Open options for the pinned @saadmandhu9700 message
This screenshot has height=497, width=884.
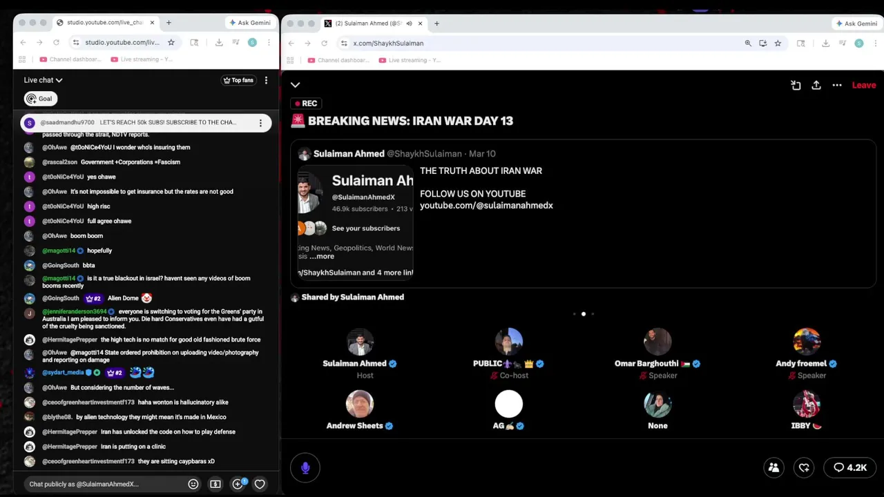[260, 123]
